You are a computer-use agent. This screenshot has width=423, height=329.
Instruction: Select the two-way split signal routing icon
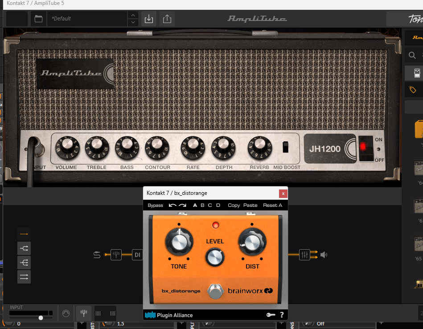24,248
